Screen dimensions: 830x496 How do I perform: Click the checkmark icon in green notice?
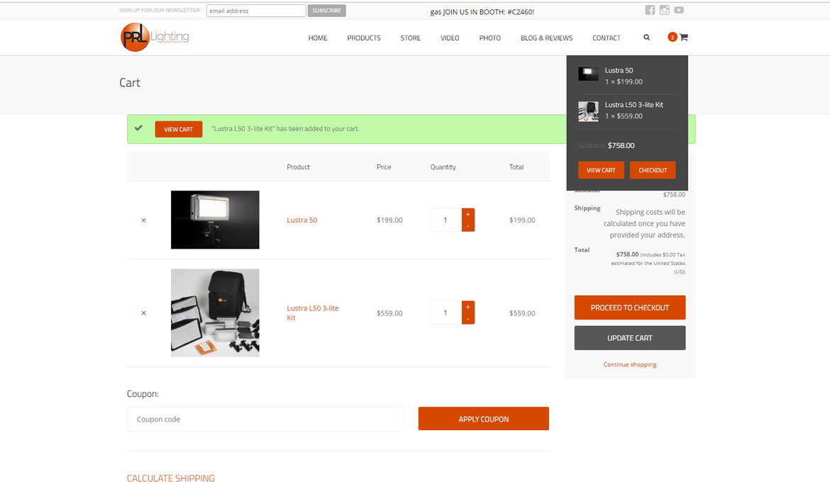tap(138, 128)
